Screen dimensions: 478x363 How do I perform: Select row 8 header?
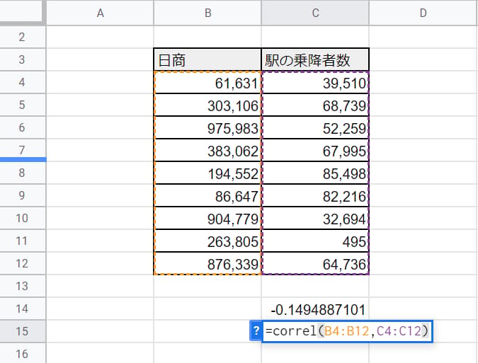23,173
